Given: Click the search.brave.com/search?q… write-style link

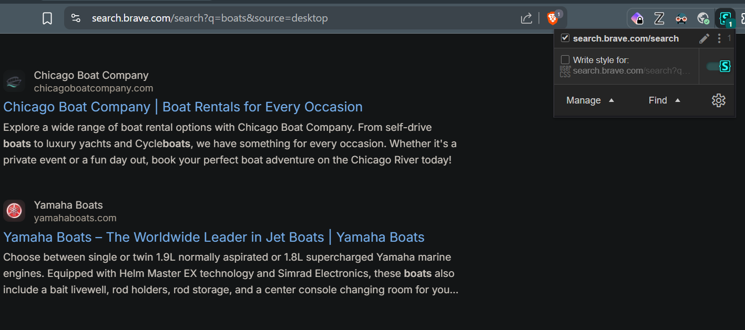Looking at the screenshot, I should point(631,70).
